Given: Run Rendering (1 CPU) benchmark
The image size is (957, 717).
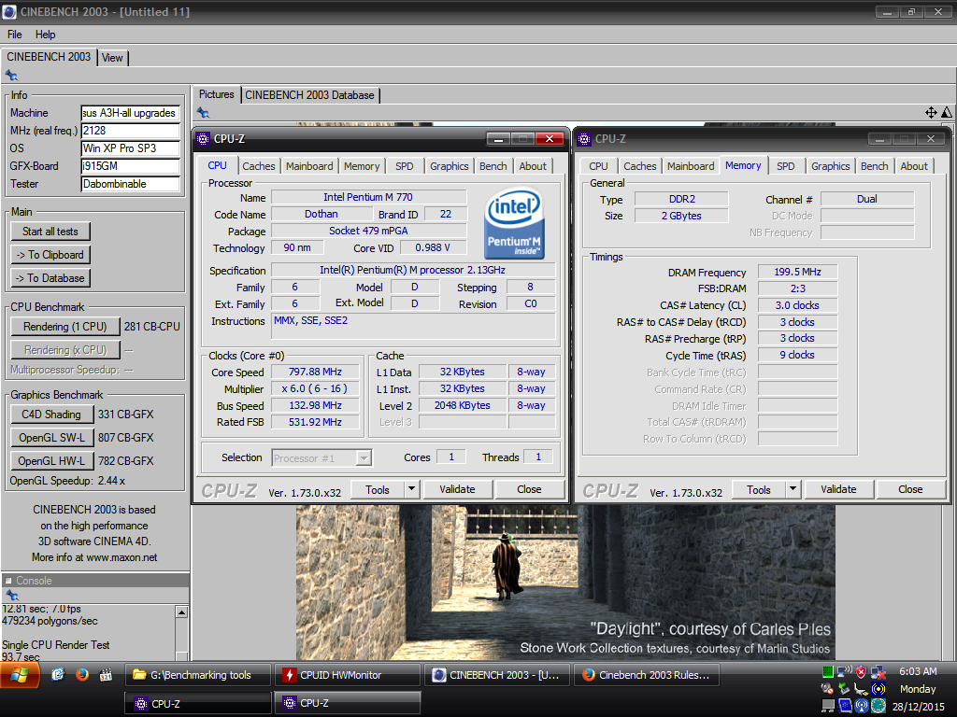Looking at the screenshot, I should (x=65, y=327).
